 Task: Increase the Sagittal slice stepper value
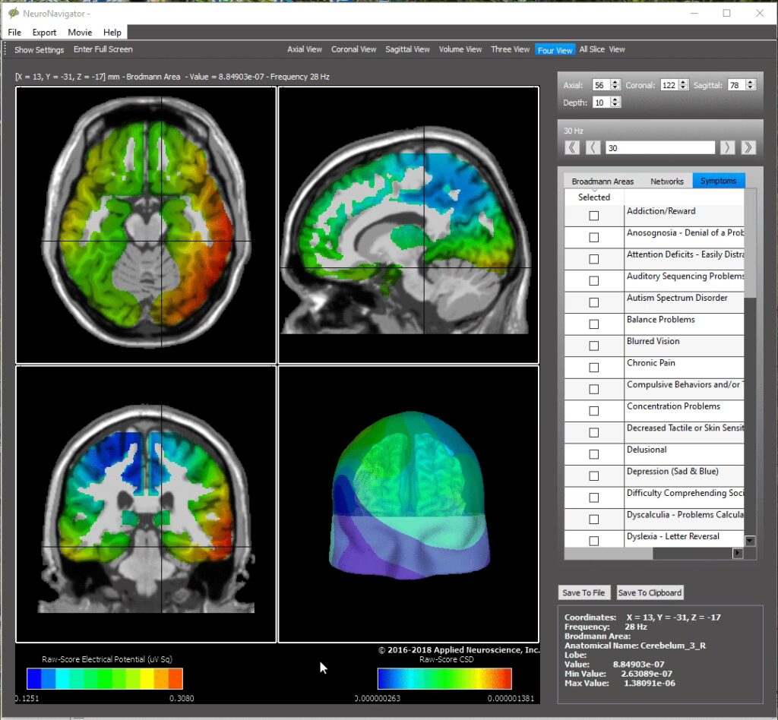(751, 82)
